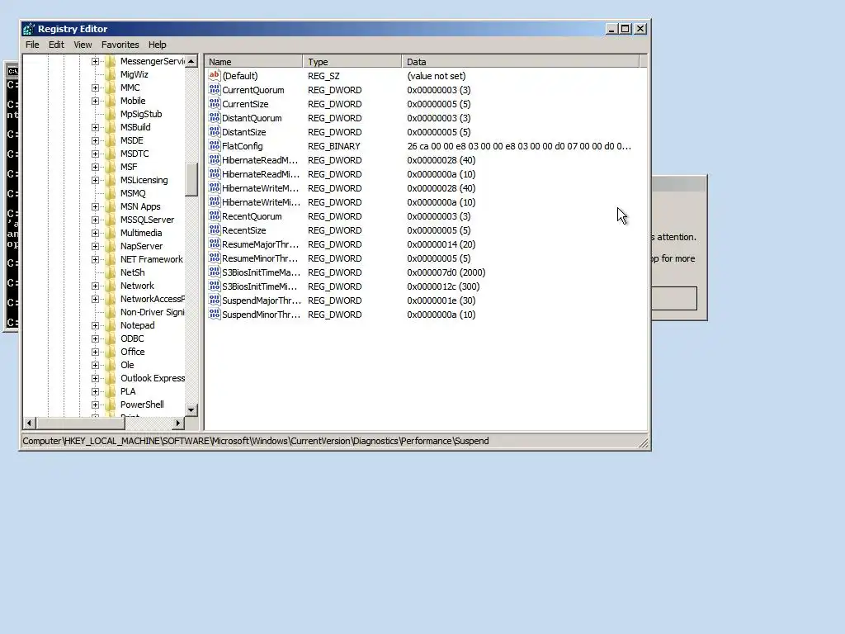The width and height of the screenshot is (845, 634).
Task: Click the ODBC folder icon
Action: (x=111, y=338)
